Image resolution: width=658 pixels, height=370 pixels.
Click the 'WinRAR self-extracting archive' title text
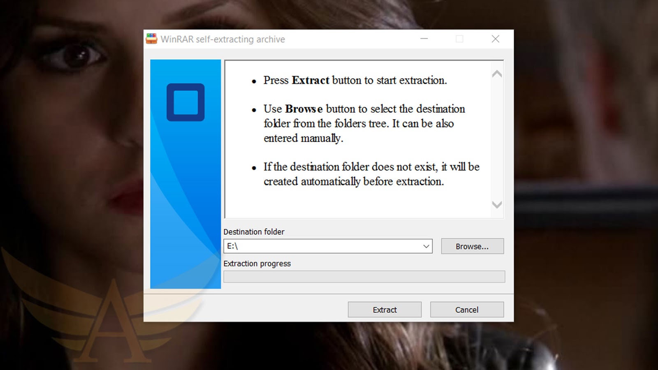(222, 39)
